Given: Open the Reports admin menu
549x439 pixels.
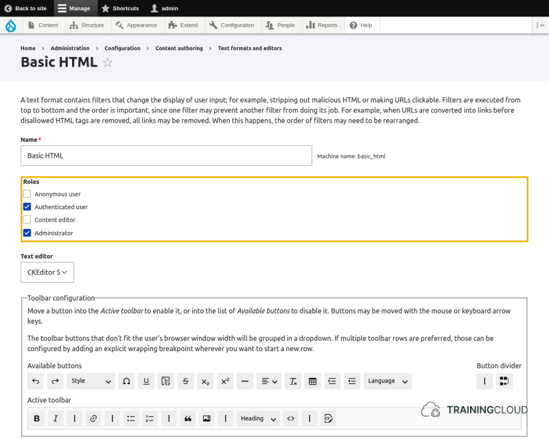Looking at the screenshot, I should (x=322, y=25).
